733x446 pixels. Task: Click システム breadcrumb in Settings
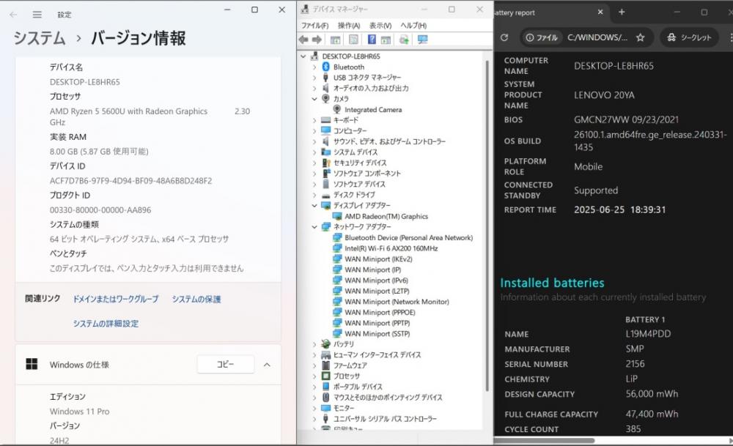coord(40,38)
